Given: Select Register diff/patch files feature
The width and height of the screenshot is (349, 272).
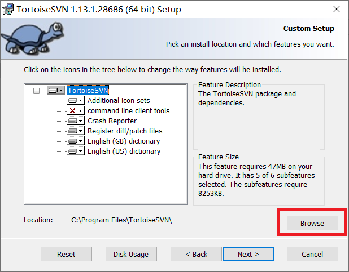Looking at the screenshot, I should 125,131.
